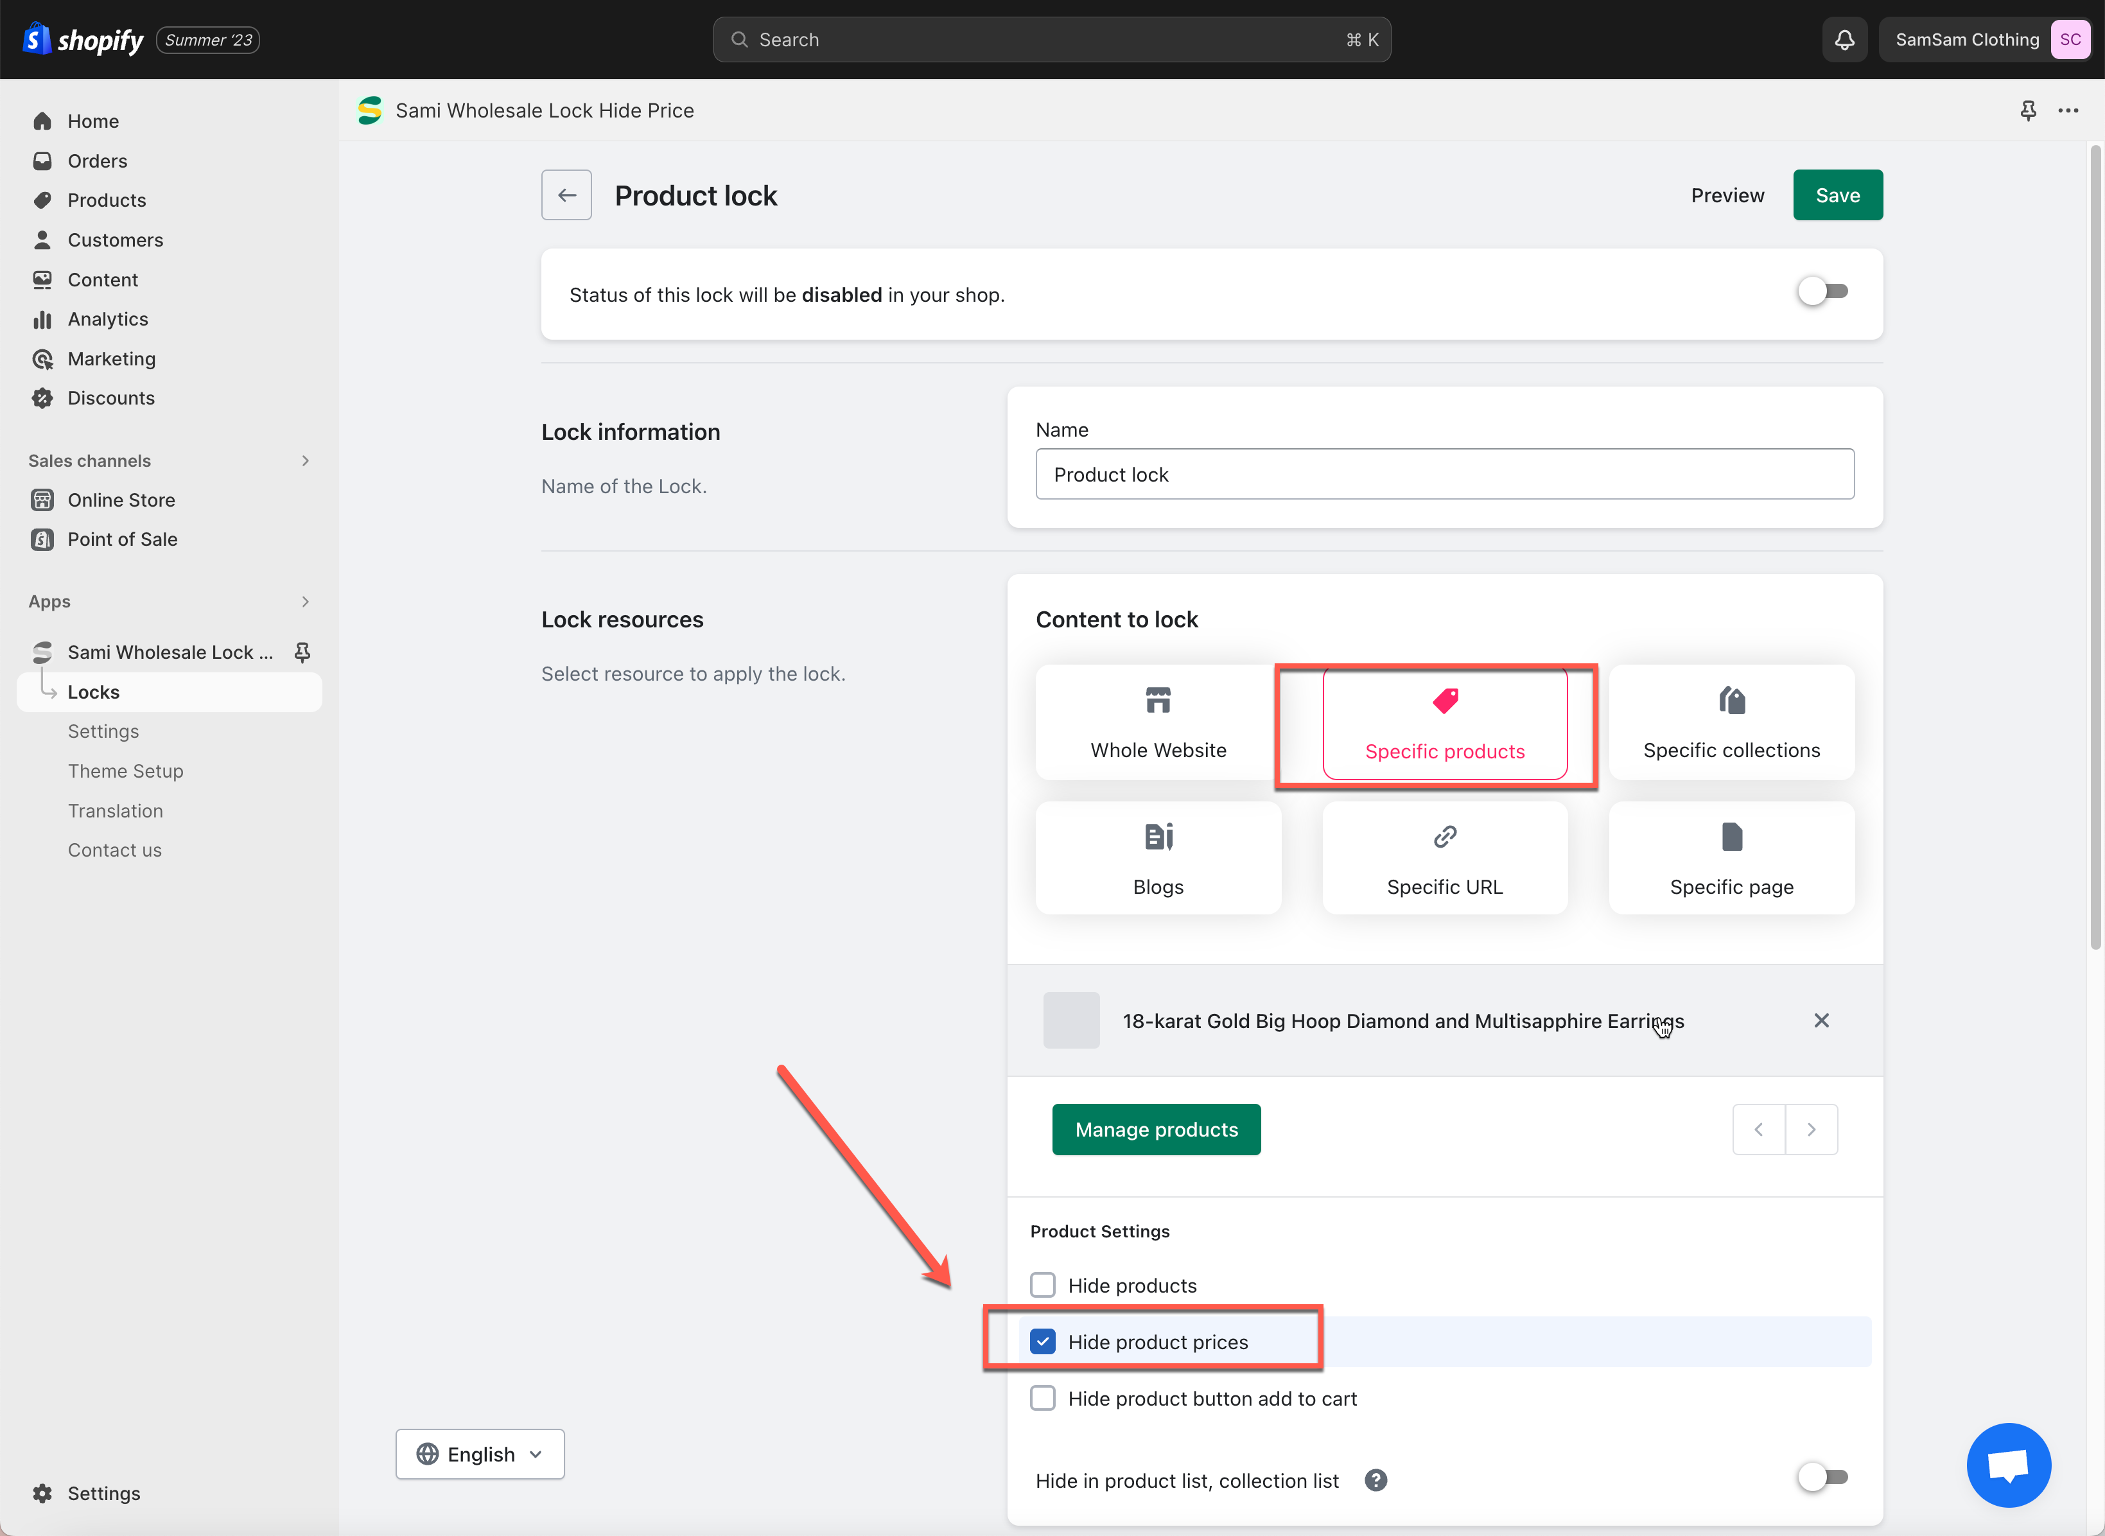The width and height of the screenshot is (2105, 1536).
Task: Open the help tooltip for product list option
Action: [1376, 1480]
